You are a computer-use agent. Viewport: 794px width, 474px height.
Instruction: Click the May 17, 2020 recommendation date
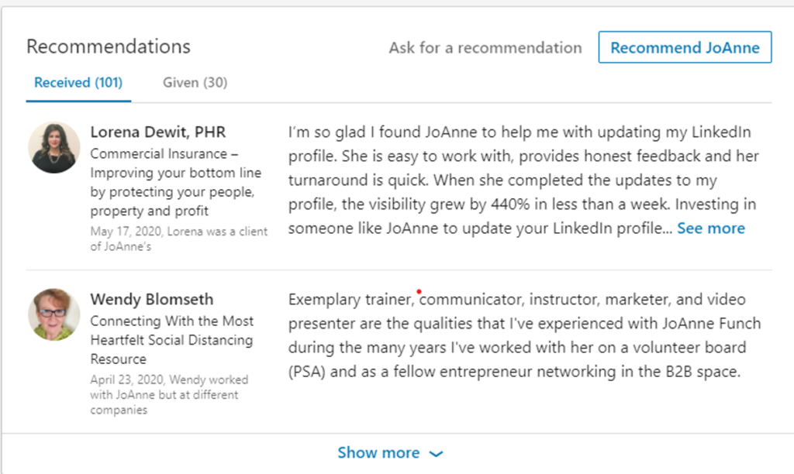tap(126, 231)
